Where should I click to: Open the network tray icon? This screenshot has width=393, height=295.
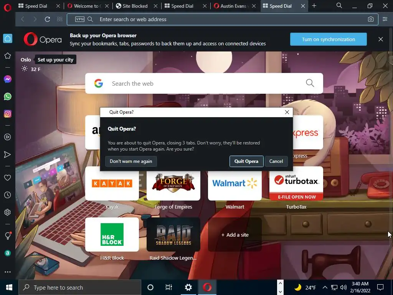[334, 287]
